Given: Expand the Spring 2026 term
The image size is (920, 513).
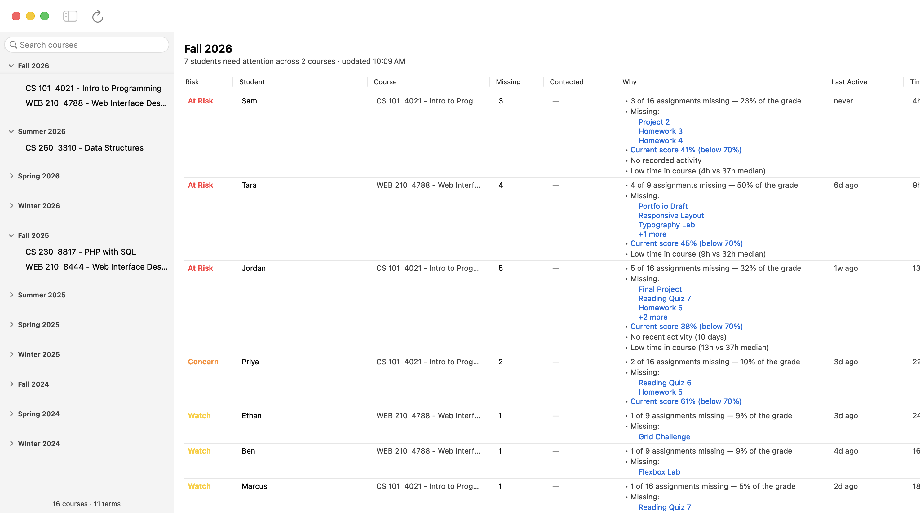Looking at the screenshot, I should point(11,176).
